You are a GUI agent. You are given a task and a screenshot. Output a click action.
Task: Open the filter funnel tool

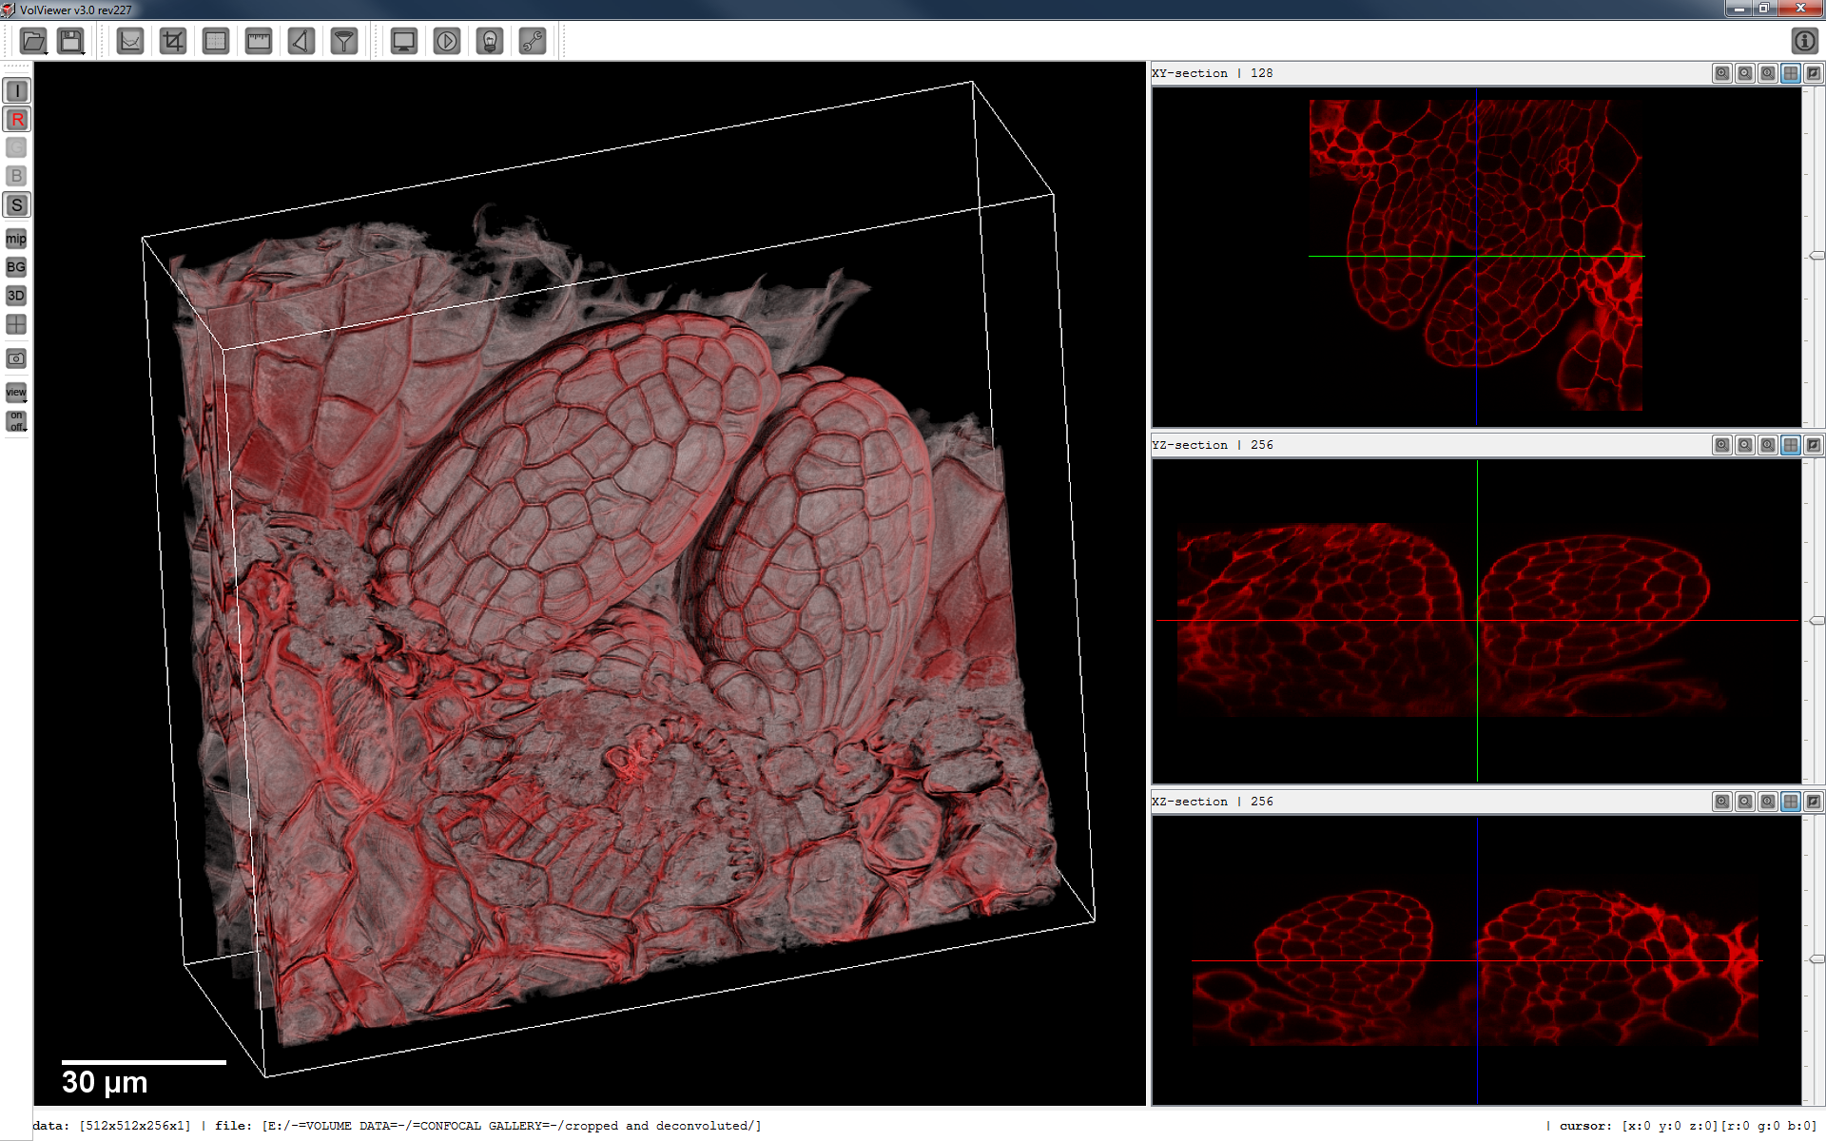coord(343,41)
